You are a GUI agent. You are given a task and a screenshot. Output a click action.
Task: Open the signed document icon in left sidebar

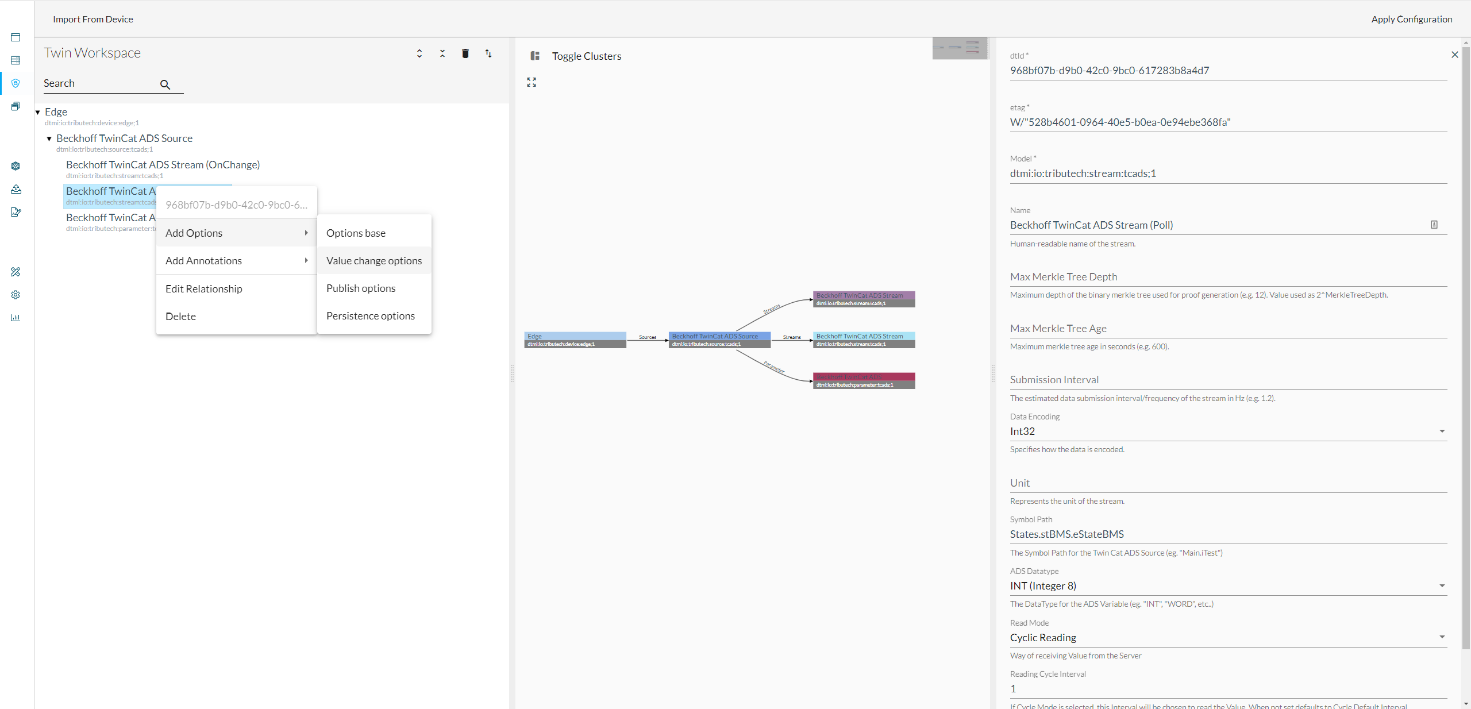(16, 212)
